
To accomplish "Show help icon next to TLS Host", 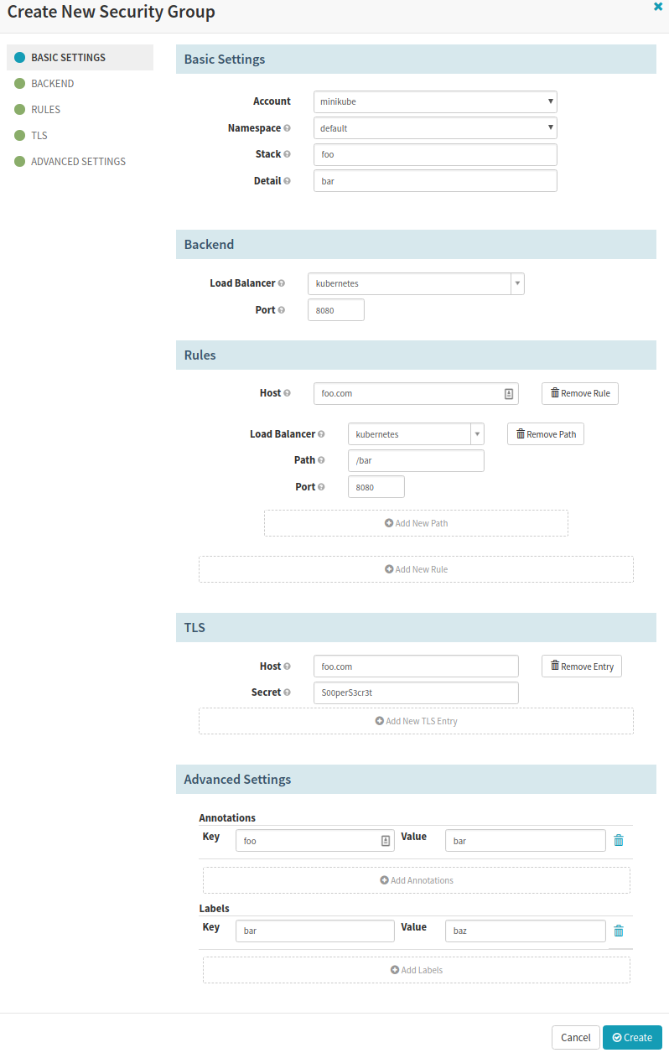I will tap(288, 666).
